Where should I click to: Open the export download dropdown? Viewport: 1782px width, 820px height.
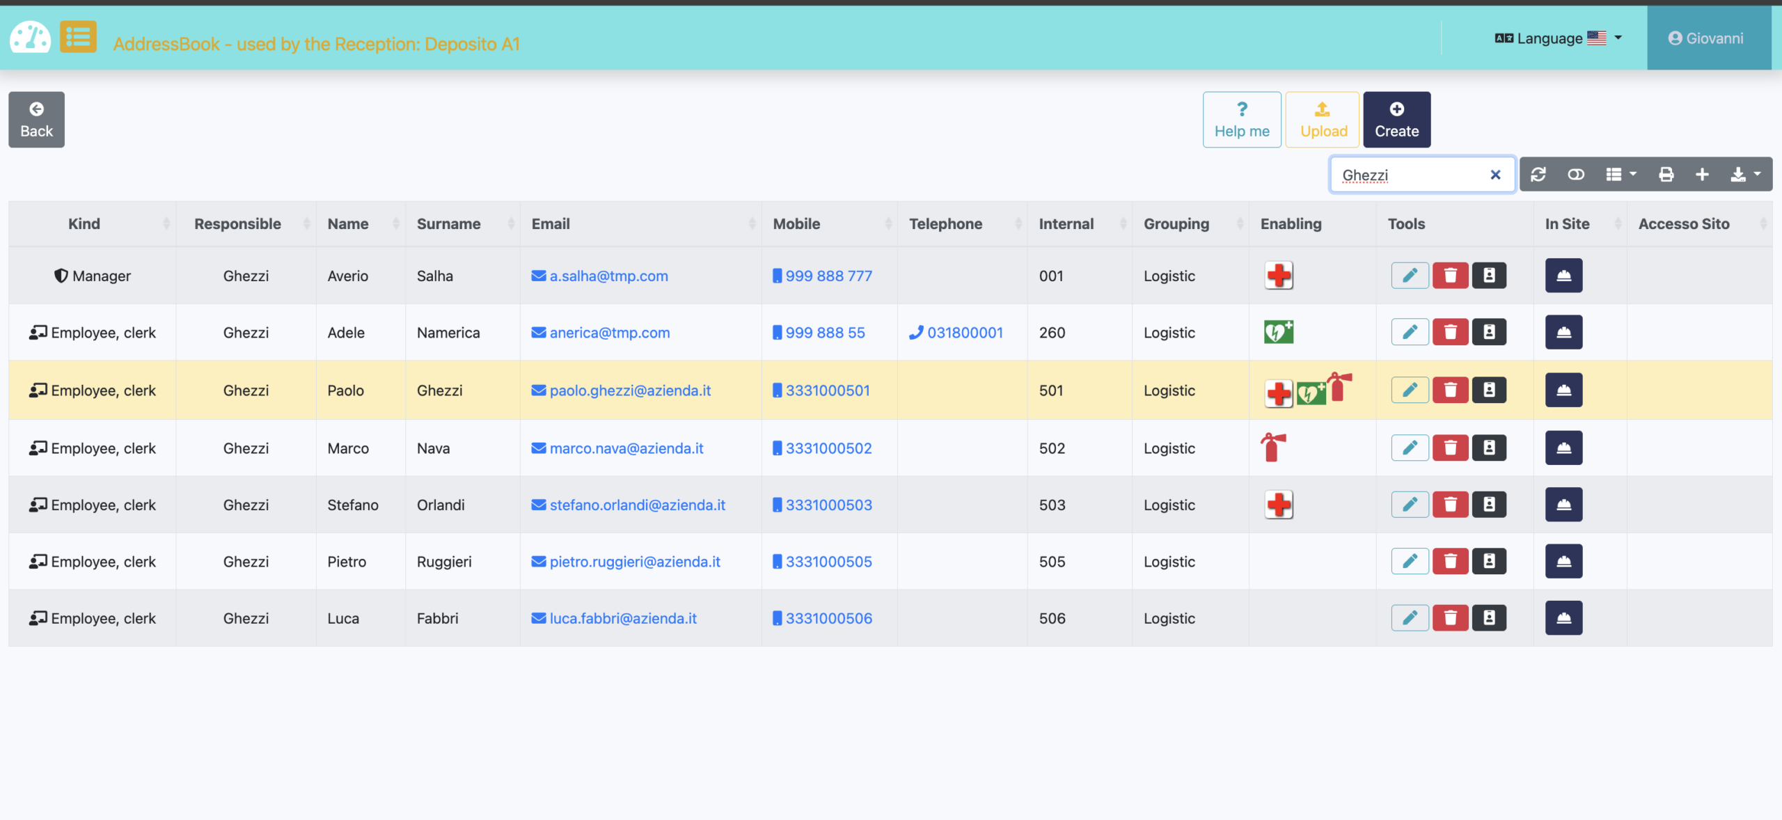tap(1745, 175)
